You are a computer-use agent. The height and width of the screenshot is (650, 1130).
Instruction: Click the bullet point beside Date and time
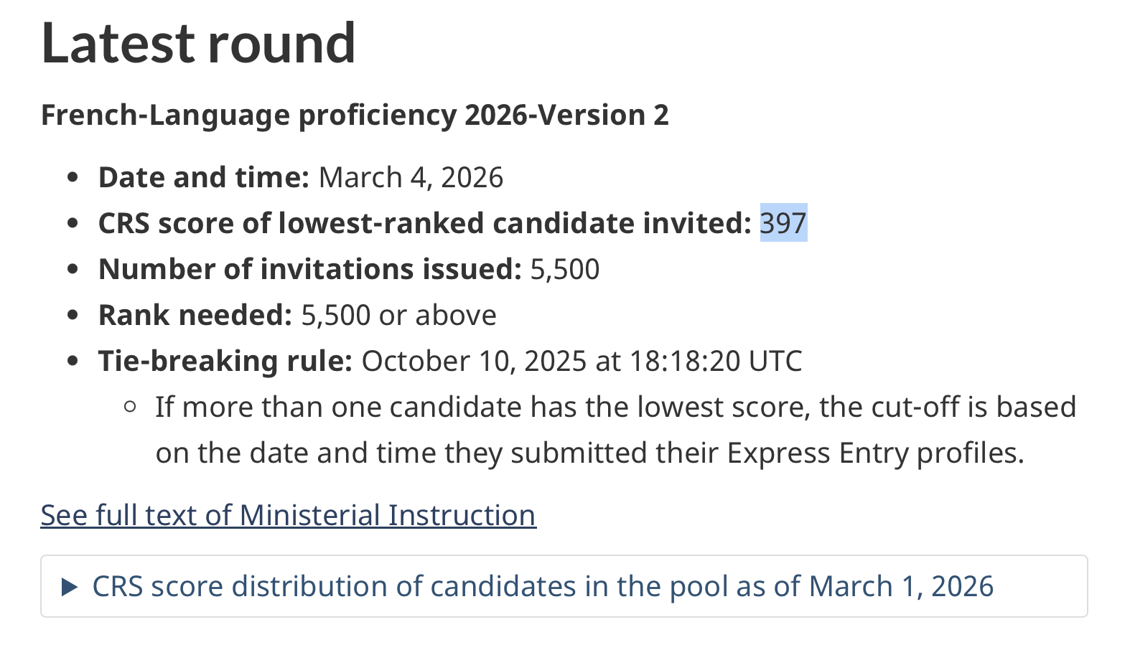point(73,178)
